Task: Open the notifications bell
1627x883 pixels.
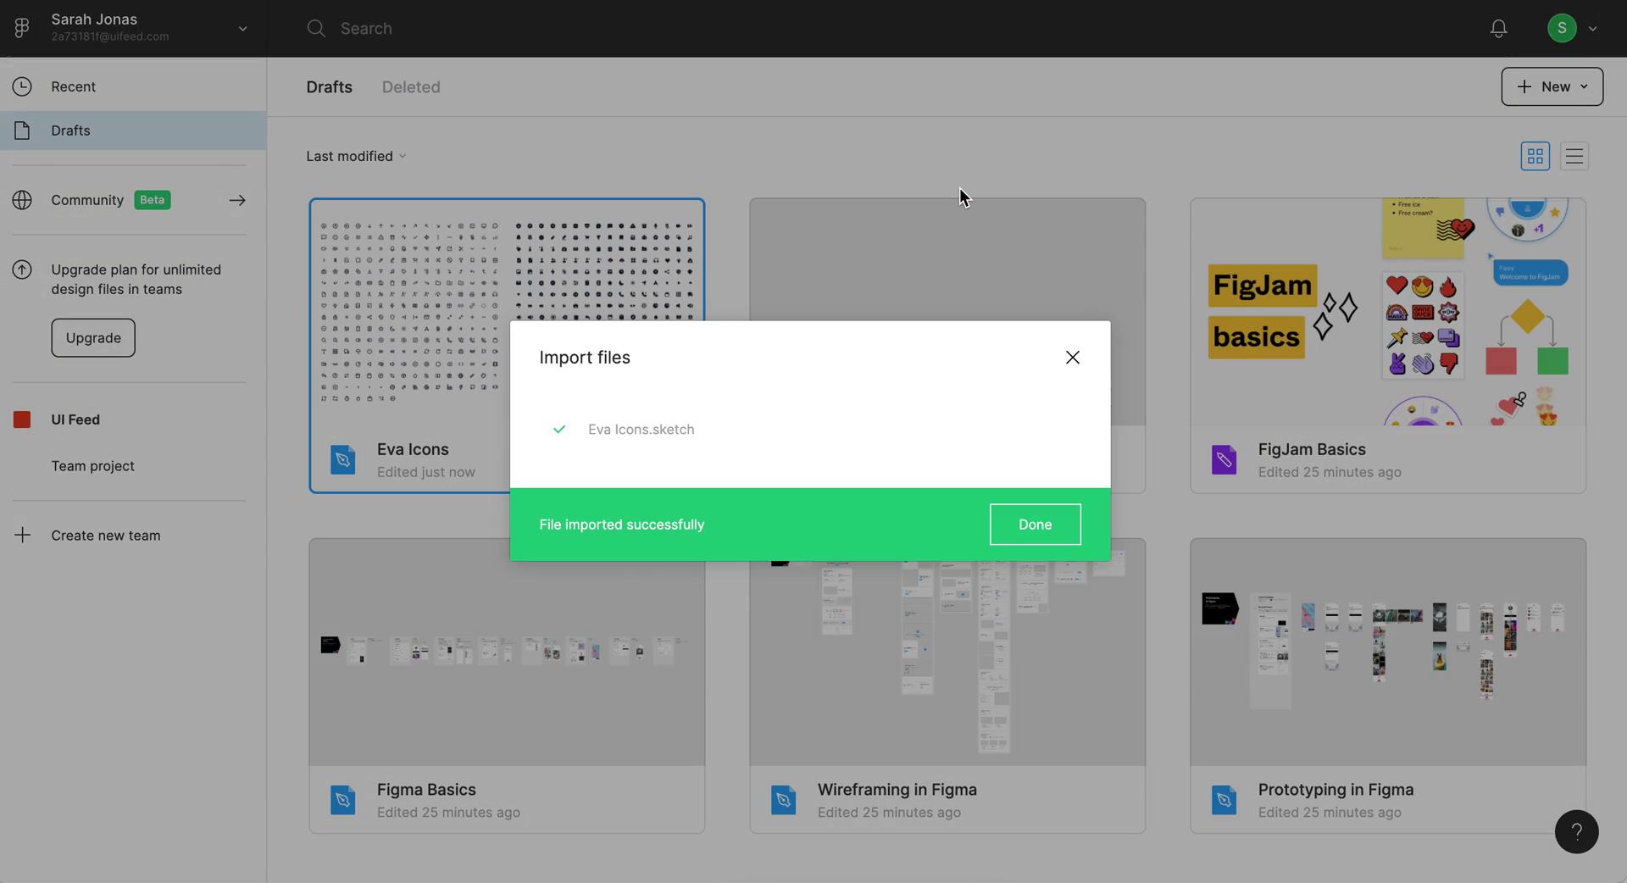Action: [x=1498, y=28]
